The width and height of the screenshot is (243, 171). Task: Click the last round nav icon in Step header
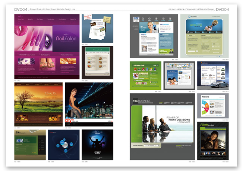pyautogui.click(x=170, y=19)
